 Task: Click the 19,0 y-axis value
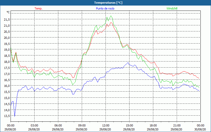pyautogui.click(x=7, y=50)
